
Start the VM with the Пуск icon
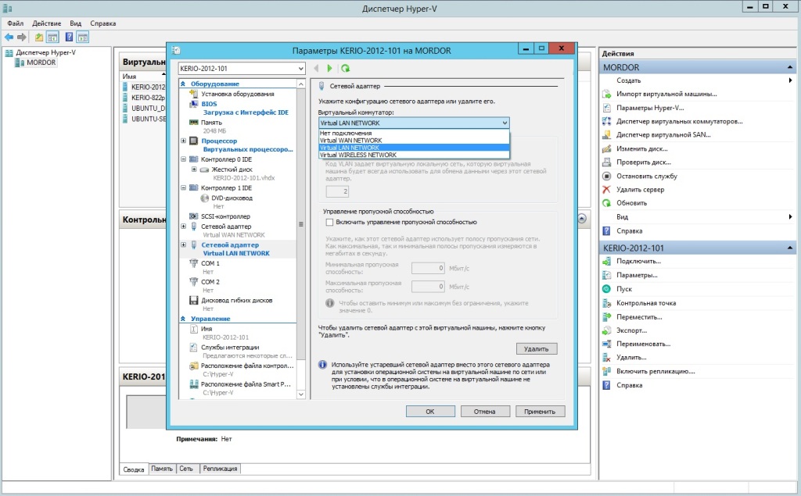click(607, 289)
